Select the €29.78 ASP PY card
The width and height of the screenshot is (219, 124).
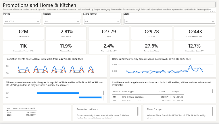point(151,33)
